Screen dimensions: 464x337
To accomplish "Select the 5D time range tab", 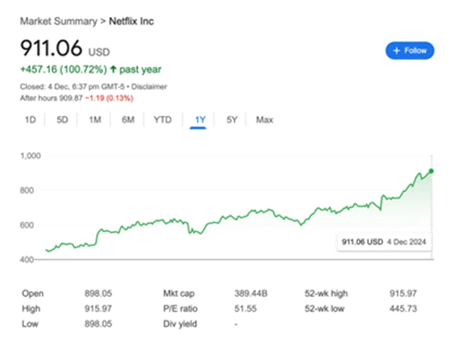I will tap(63, 120).
